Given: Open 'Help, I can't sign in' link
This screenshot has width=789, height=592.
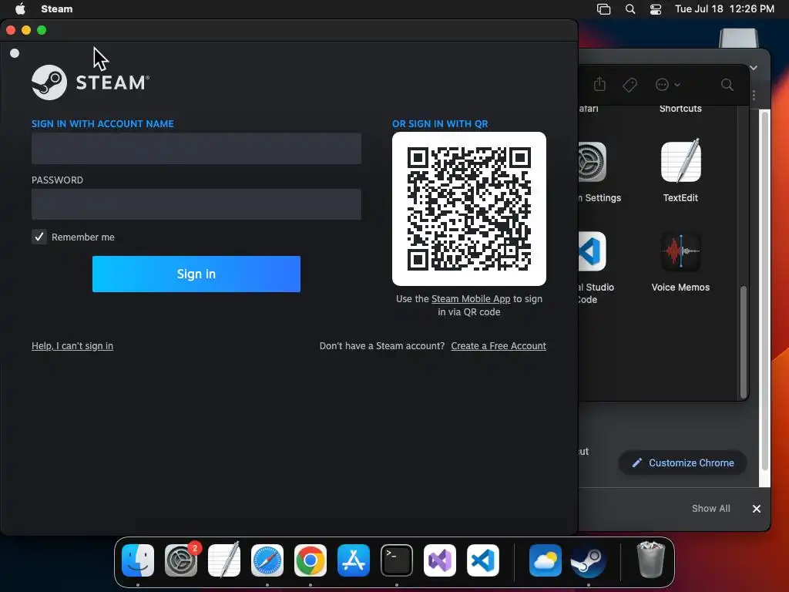Looking at the screenshot, I should coord(72,346).
